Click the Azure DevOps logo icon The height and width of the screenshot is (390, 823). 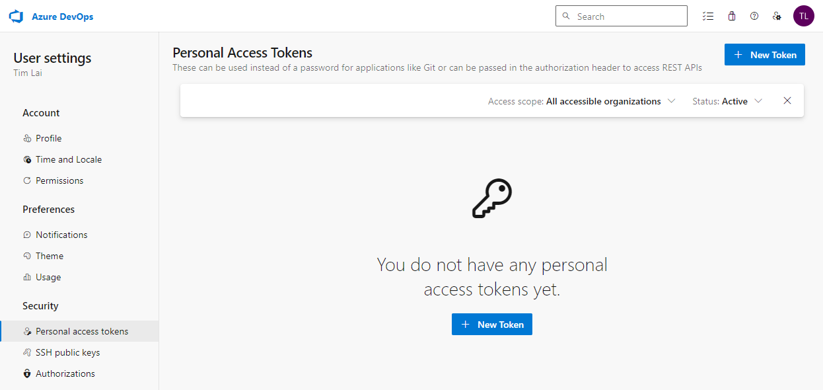(16, 17)
